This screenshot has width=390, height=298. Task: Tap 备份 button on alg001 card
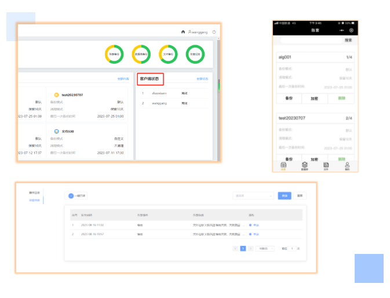pos(289,98)
